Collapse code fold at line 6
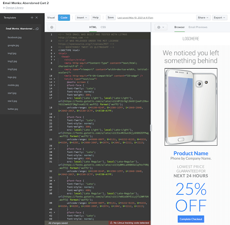The height and width of the screenshot is (225, 230). [54, 56]
